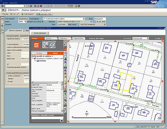The image size is (167, 129).
Task: Click the orange pan-left arrow on map edge
Action: (x=68, y=81)
